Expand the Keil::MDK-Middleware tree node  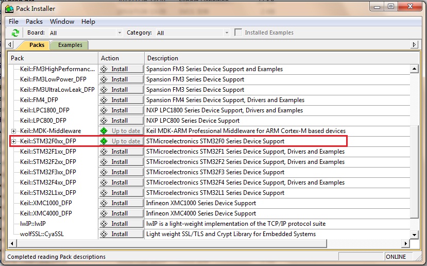13,131
